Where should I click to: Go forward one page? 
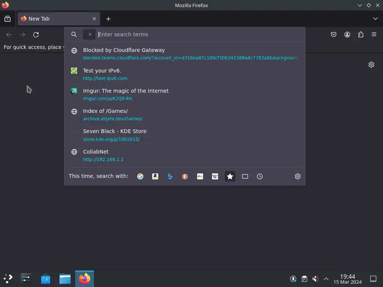(22, 35)
